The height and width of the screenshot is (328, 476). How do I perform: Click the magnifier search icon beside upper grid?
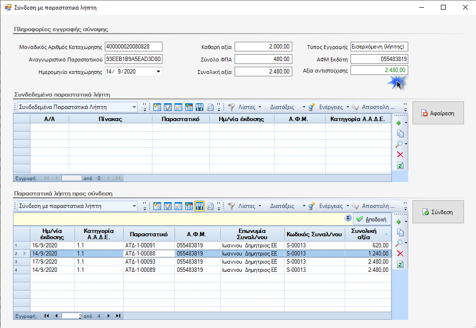[399, 144]
